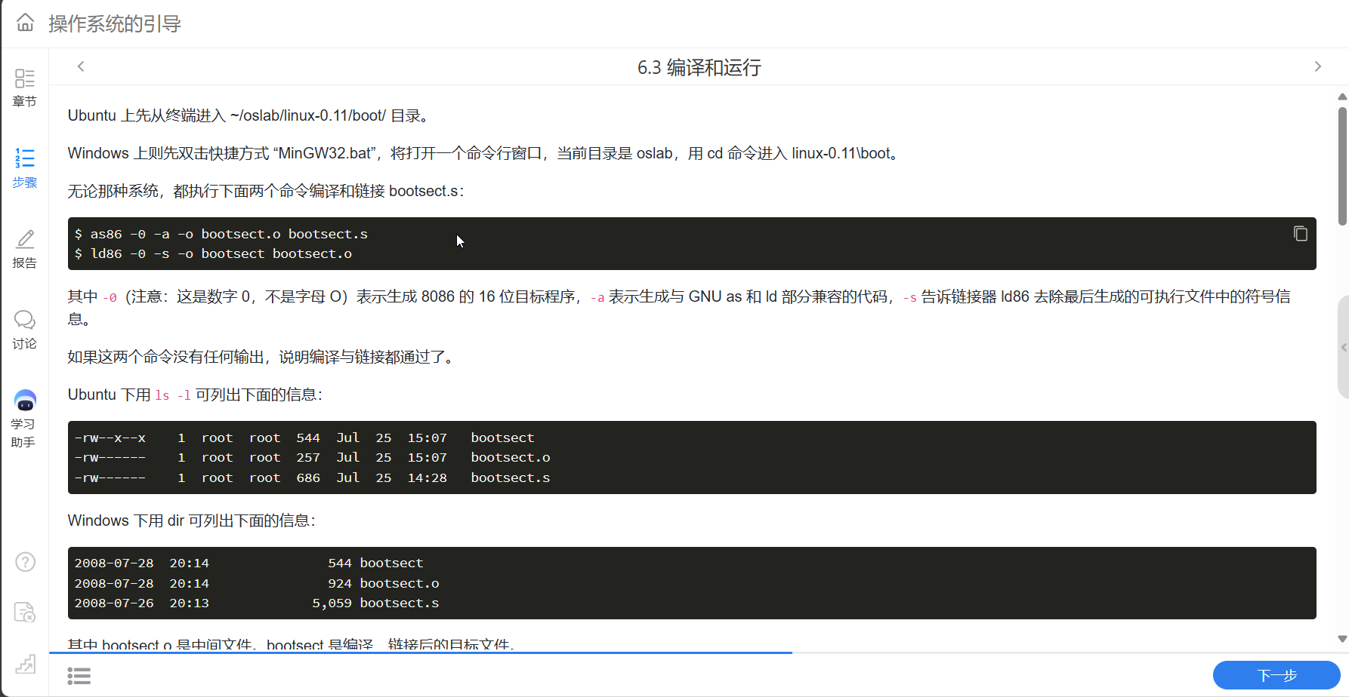Open the 章节 (chapters) panel
The width and height of the screenshot is (1349, 697).
coord(25,86)
